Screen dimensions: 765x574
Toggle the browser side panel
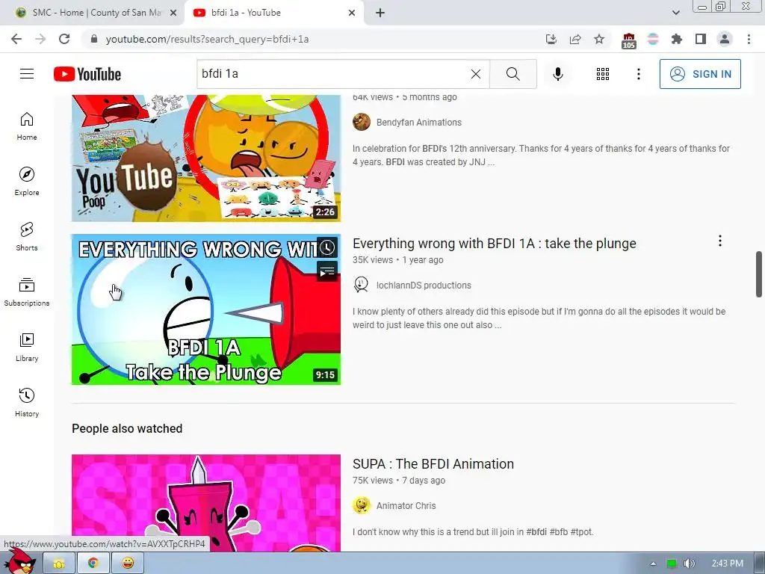click(x=701, y=39)
